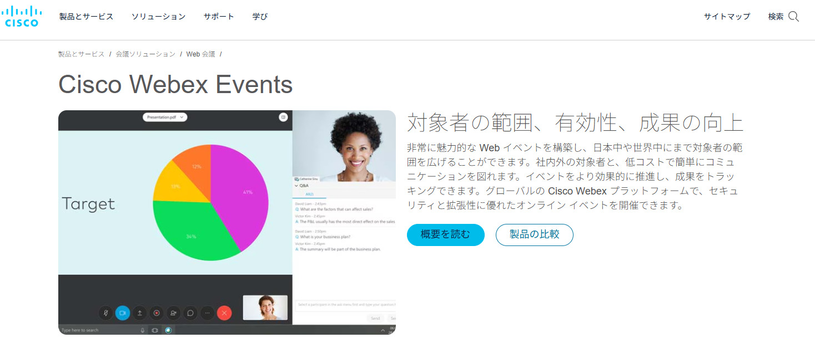
Task: Click the Cisco logo
Action: [x=22, y=16]
